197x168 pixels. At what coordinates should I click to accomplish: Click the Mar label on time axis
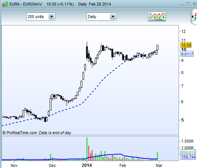click(x=159, y=165)
